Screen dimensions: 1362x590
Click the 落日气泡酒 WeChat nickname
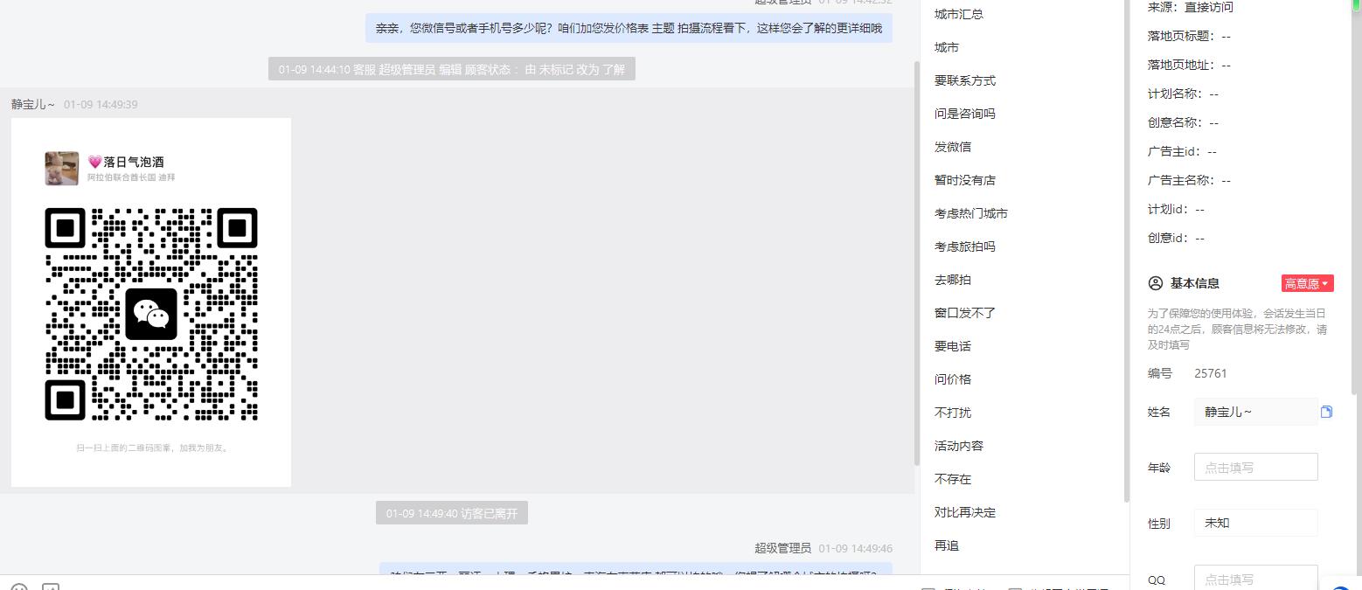click(x=134, y=162)
